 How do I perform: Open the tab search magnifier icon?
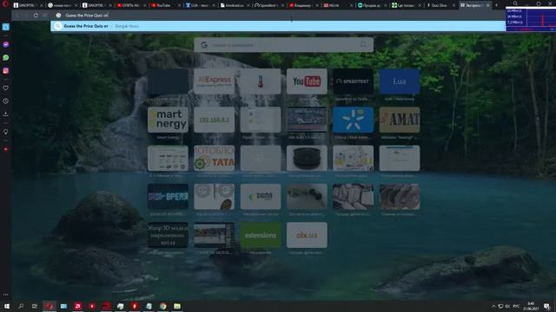click(515, 3)
